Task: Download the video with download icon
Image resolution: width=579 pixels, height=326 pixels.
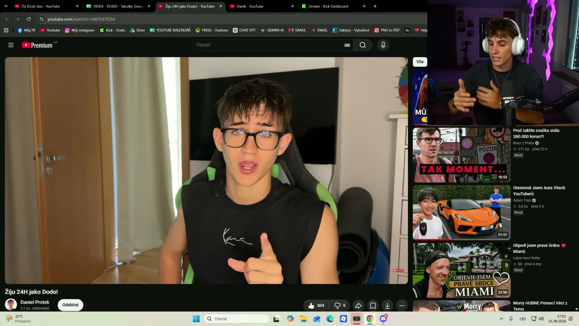Action: click(387, 306)
